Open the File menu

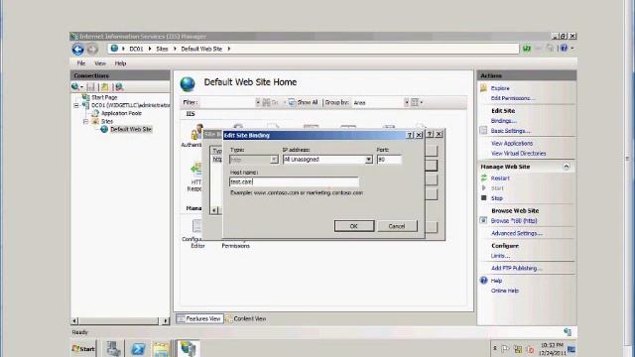point(81,63)
